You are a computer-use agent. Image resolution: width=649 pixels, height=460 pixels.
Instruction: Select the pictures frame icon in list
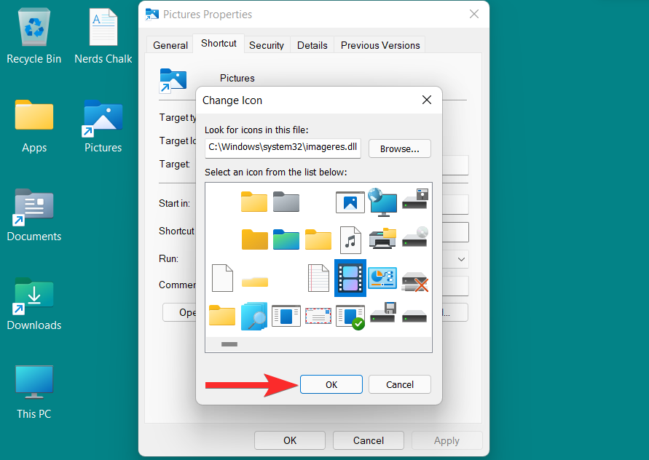click(350, 202)
